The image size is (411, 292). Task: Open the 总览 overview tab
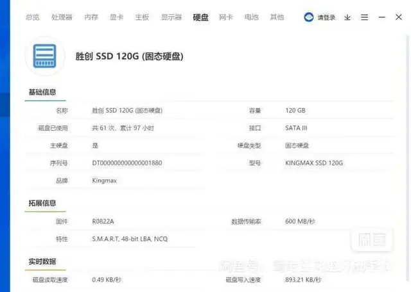point(32,17)
